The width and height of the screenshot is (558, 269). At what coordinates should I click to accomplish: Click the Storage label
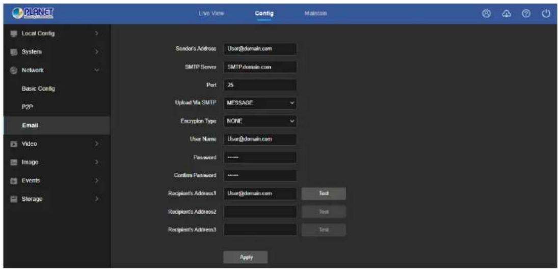(32, 199)
